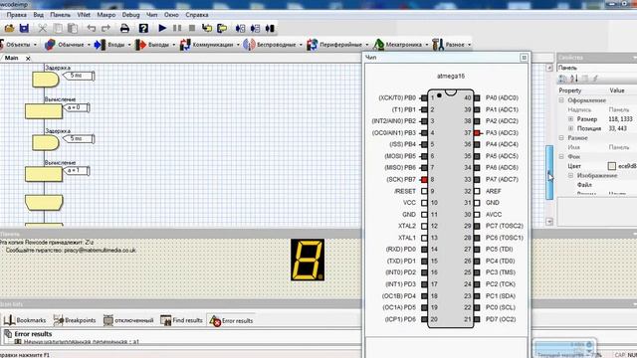The image size is (637, 358).
Task: Open the Макро menu
Action: [x=106, y=15]
